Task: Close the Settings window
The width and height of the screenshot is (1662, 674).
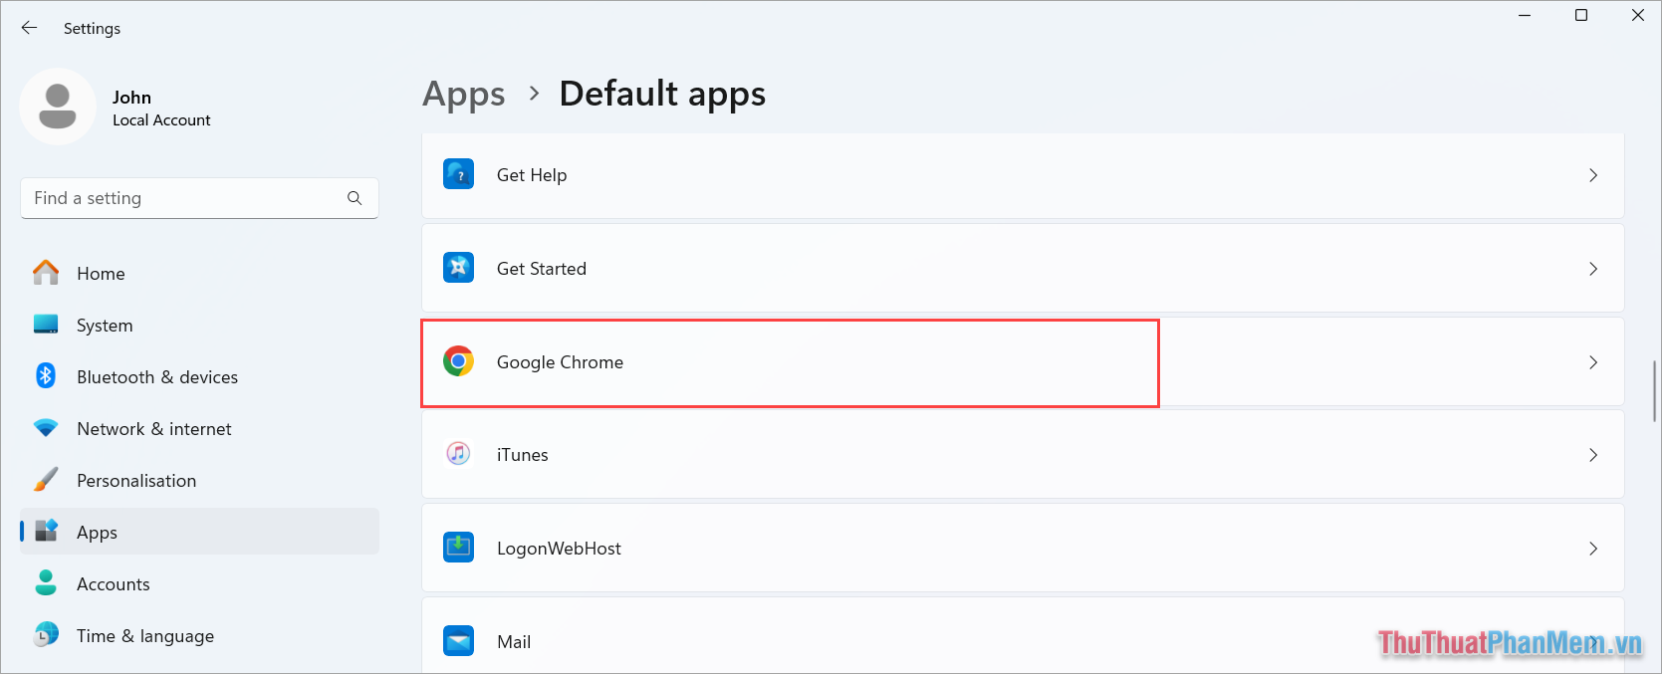Action: click(1638, 15)
